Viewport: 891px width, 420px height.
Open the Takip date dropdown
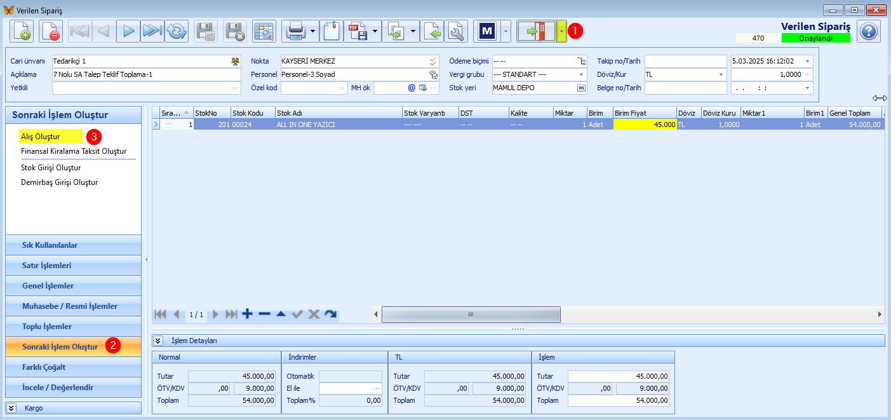808,61
